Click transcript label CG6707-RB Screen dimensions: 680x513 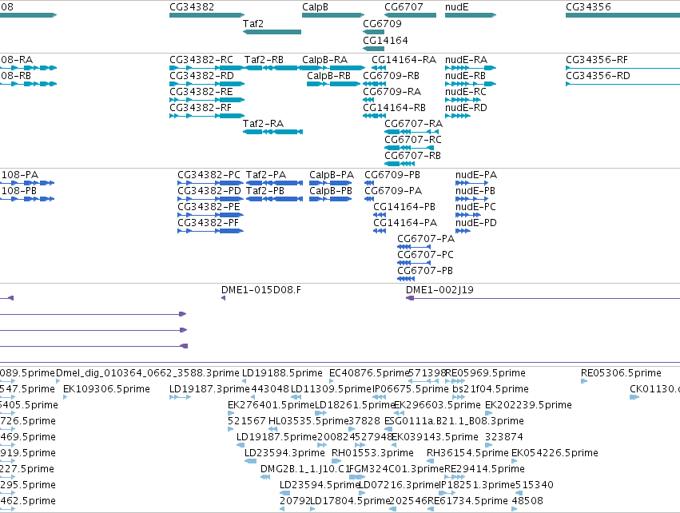413,156
